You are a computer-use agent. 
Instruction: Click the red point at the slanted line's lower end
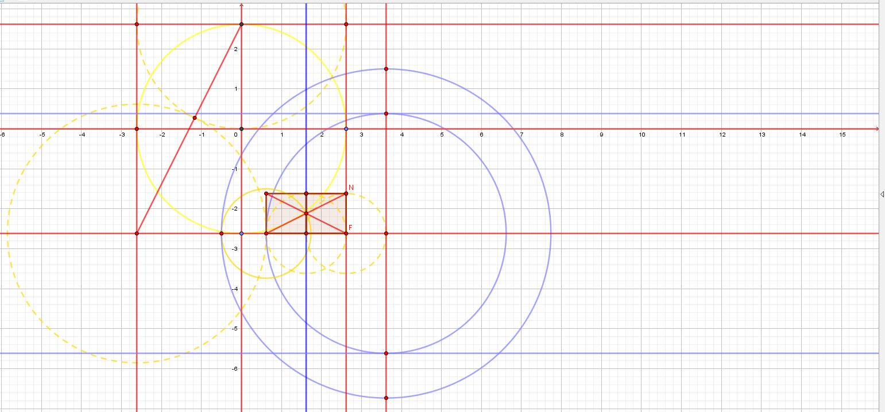coord(137,234)
